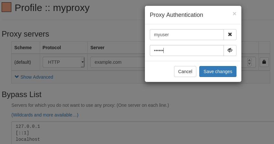This screenshot has height=144, width=274.
Task: Click the localhost bypass entry
Action: coord(28,139)
